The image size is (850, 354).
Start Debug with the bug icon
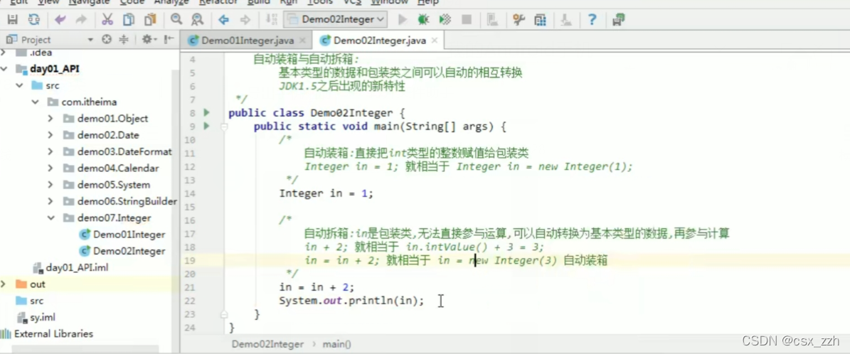(x=423, y=19)
